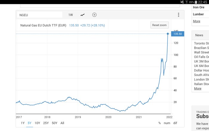This screenshot has height=131, width=209.
Task: Tap the muted sound status icon
Action: pos(182,2)
